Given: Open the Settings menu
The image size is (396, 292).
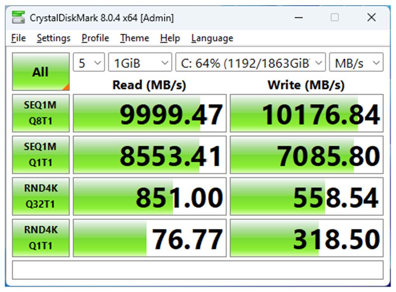Looking at the screenshot, I should pos(53,38).
